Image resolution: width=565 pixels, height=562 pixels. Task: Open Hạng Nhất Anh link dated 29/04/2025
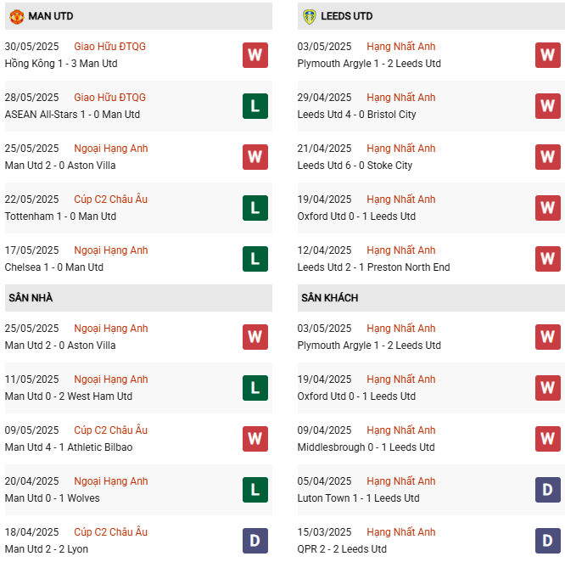(x=400, y=98)
